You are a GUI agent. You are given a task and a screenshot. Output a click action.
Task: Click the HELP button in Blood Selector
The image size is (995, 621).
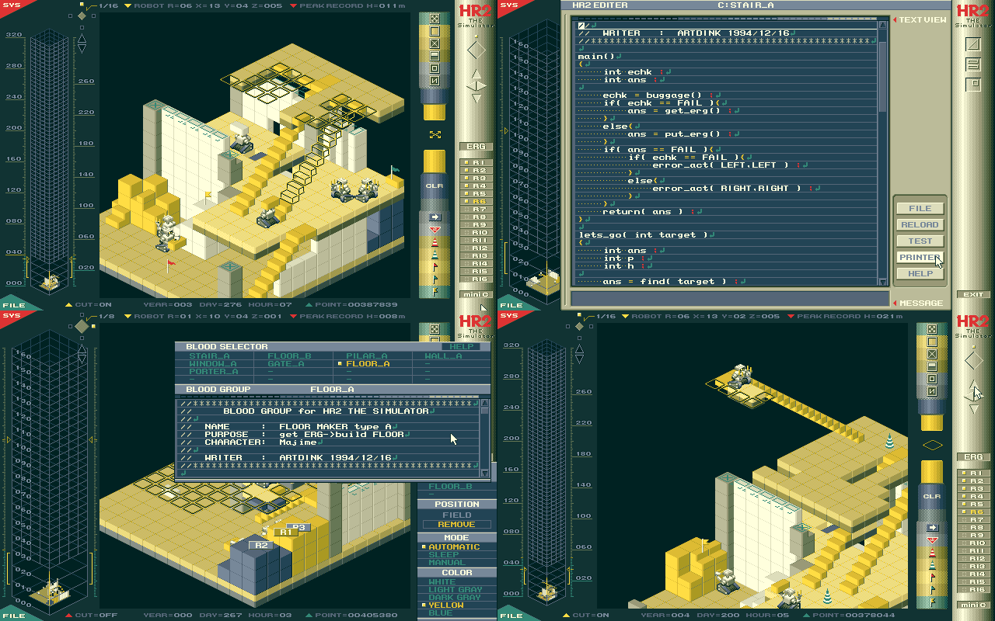(462, 347)
